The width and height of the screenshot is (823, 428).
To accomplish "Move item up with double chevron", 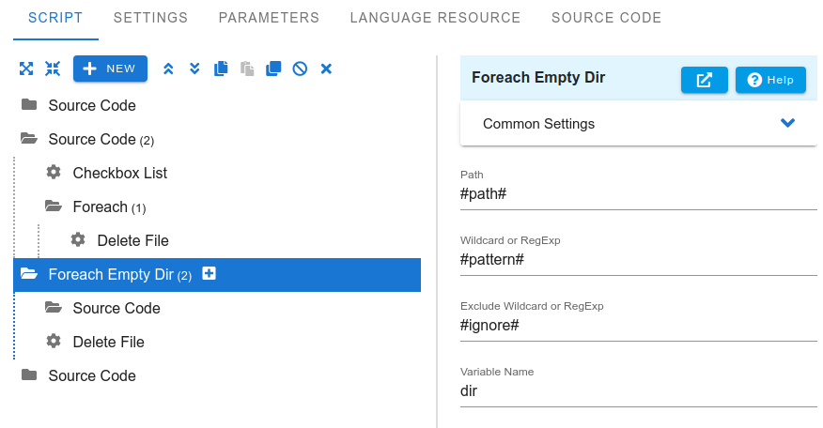I will tap(168, 69).
